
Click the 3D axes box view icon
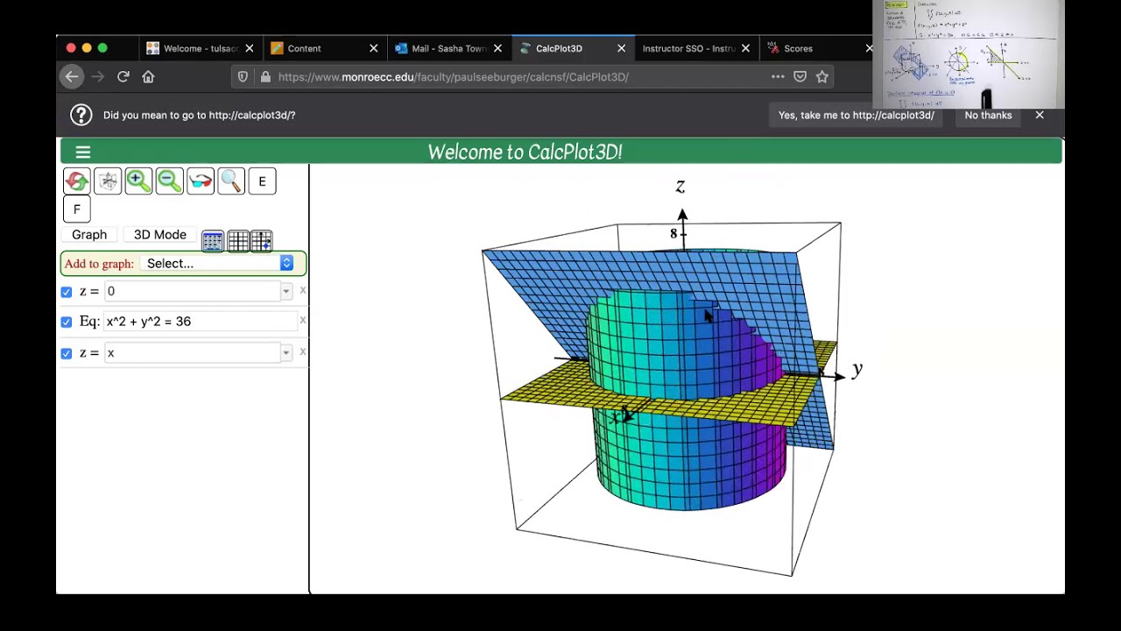tap(108, 181)
